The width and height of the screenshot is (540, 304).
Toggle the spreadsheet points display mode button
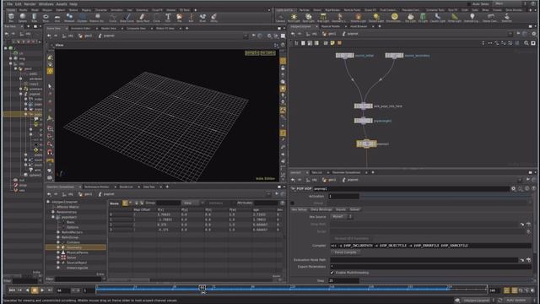tap(125, 203)
